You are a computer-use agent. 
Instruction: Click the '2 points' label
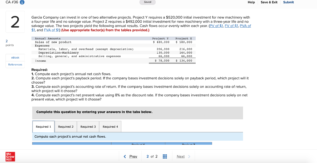coord(10,43)
